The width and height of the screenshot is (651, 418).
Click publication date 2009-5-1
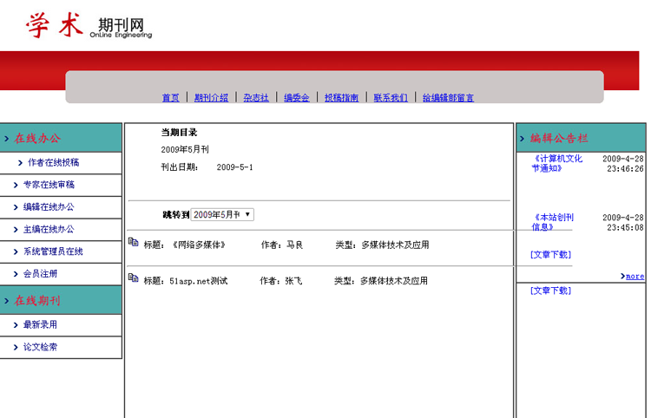234,167
